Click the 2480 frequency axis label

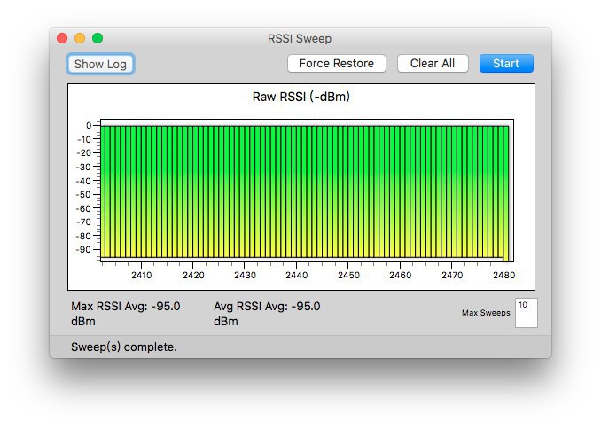click(504, 276)
